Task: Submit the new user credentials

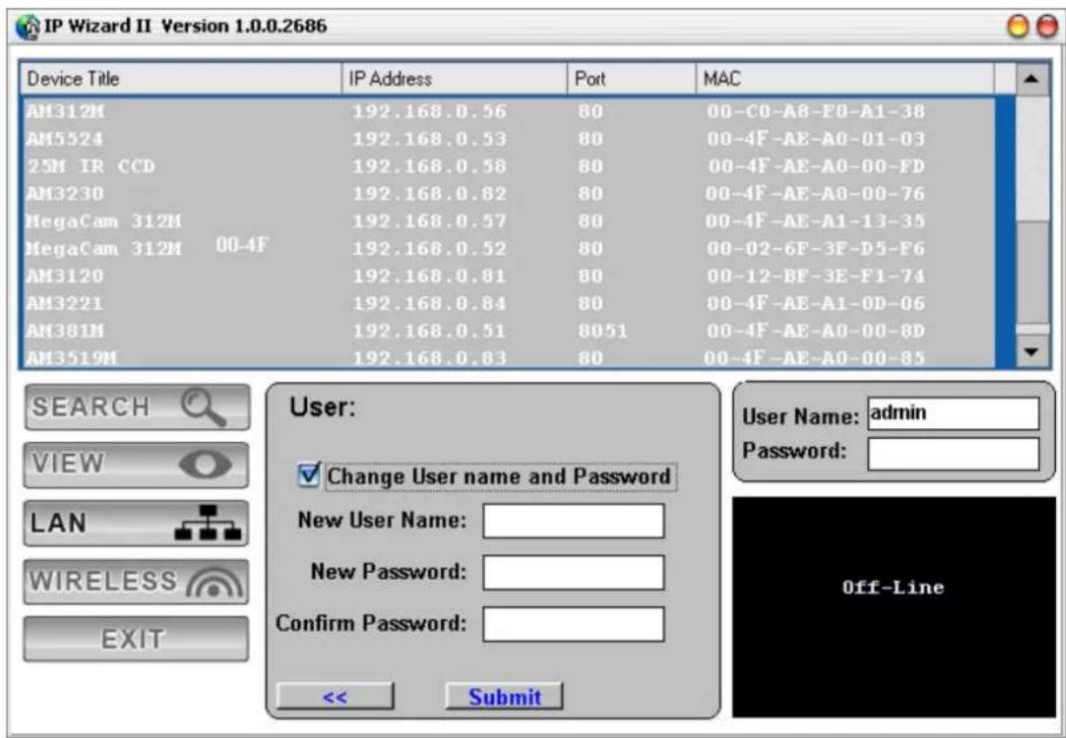Action: [504, 696]
